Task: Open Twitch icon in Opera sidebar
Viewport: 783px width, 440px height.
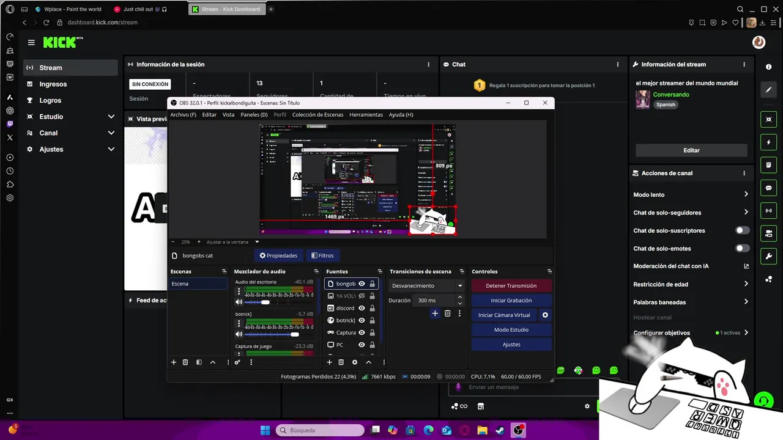Action: [x=10, y=124]
